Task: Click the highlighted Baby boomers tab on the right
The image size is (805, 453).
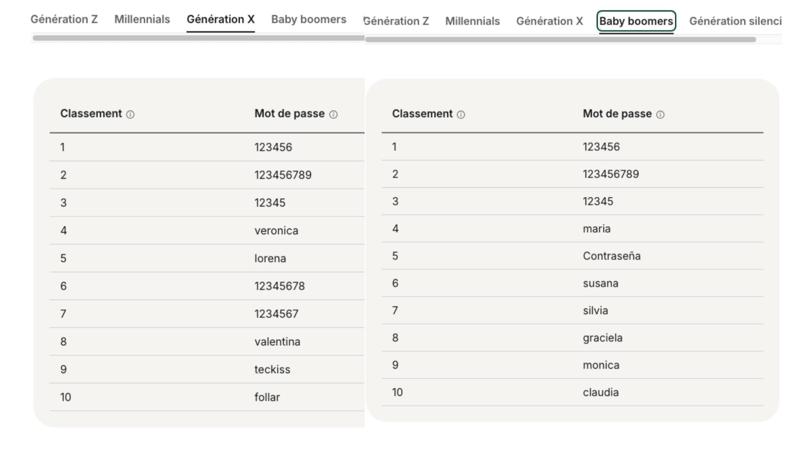Action: point(636,21)
